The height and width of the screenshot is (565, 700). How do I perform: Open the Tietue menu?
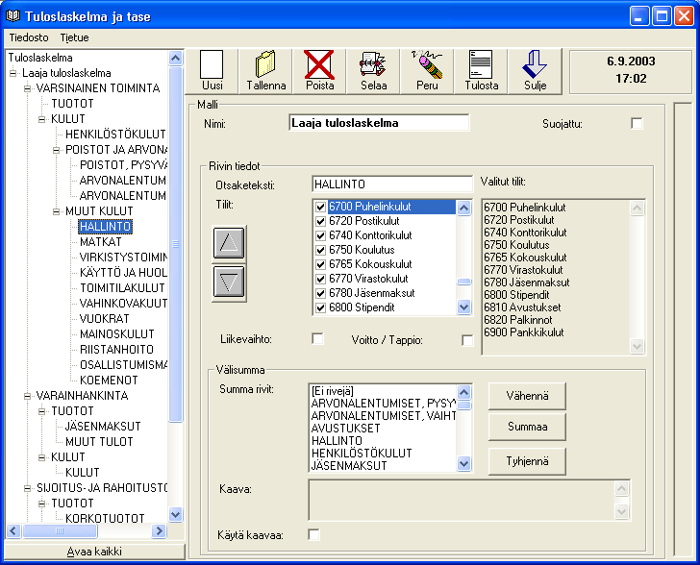[x=74, y=37]
